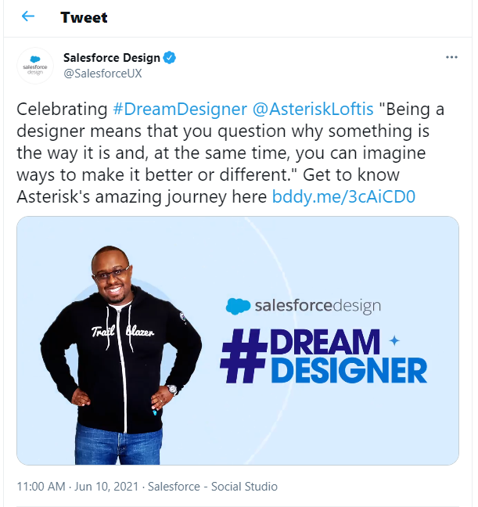Click the sparkle star beside DREAM
This screenshot has width=478, height=507.
pyautogui.click(x=394, y=340)
